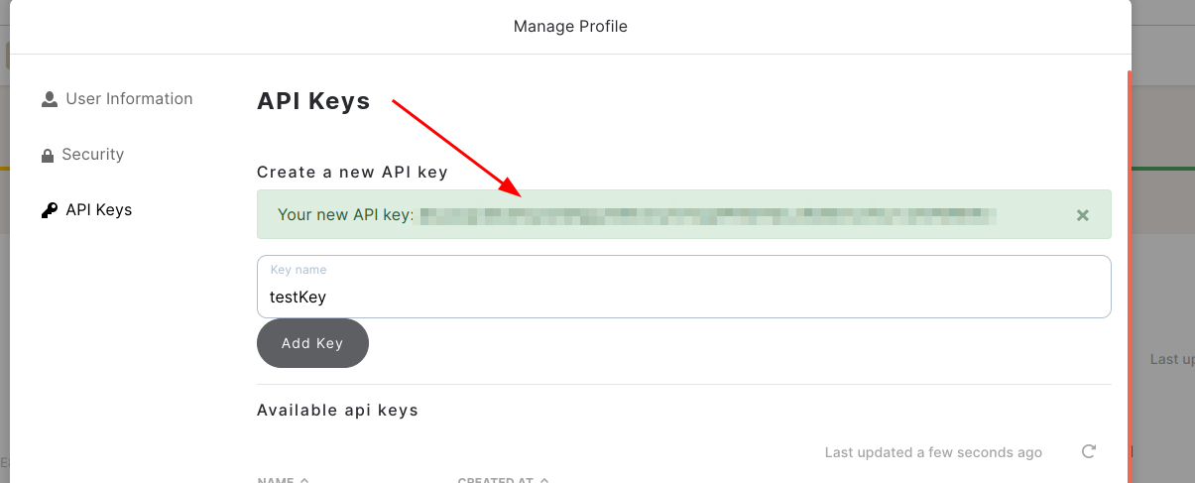Click the API Keys page heading
The image size is (1195, 483).
(313, 101)
